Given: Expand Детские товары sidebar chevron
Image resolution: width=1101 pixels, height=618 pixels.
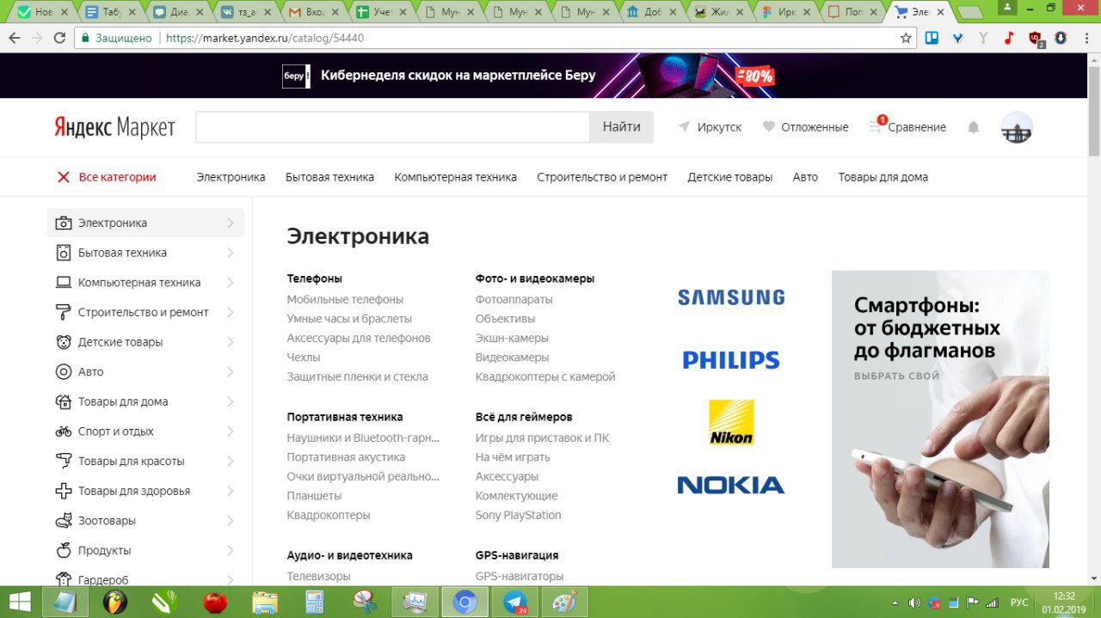Looking at the screenshot, I should click(231, 342).
